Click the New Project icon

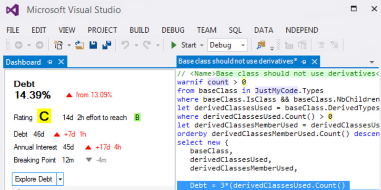(x=59, y=45)
